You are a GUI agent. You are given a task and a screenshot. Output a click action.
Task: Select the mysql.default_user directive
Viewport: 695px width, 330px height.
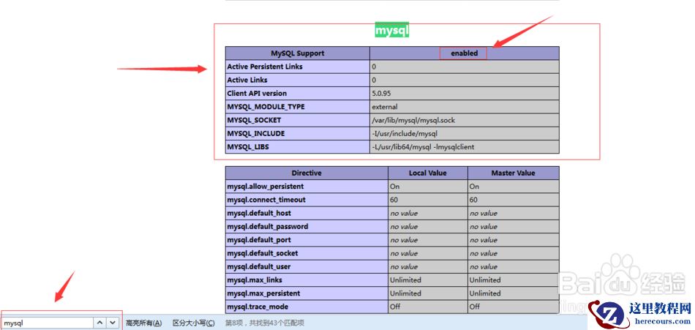259,266
